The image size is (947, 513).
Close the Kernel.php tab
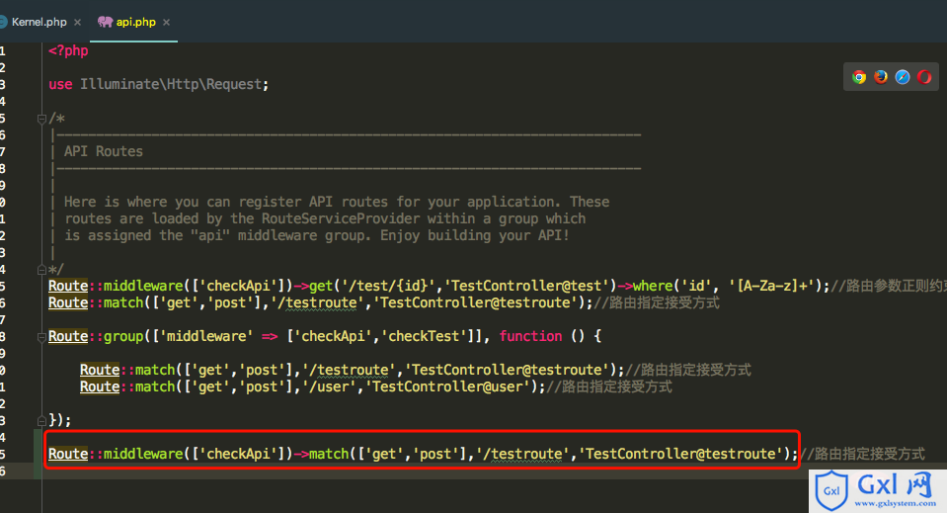click(x=77, y=23)
